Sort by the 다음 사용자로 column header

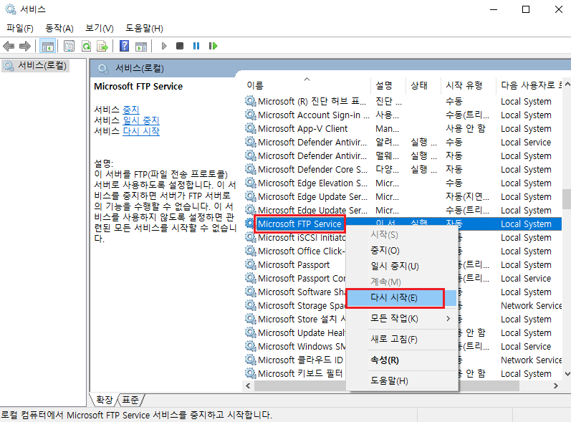(x=529, y=85)
